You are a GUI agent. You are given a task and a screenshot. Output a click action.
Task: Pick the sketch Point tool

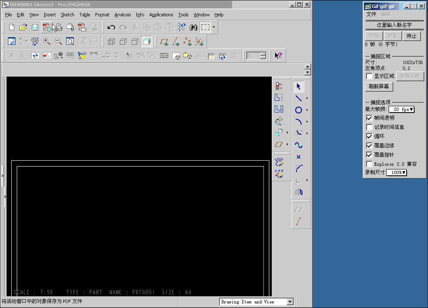point(298,157)
